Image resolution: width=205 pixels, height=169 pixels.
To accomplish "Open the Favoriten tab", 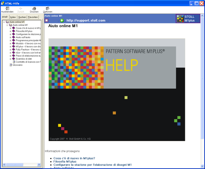I will tap(33, 17).
